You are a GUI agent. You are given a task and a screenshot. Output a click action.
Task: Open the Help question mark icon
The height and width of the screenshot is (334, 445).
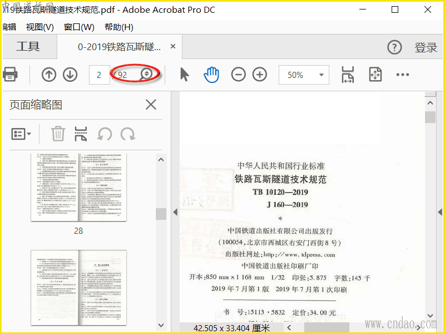(394, 47)
